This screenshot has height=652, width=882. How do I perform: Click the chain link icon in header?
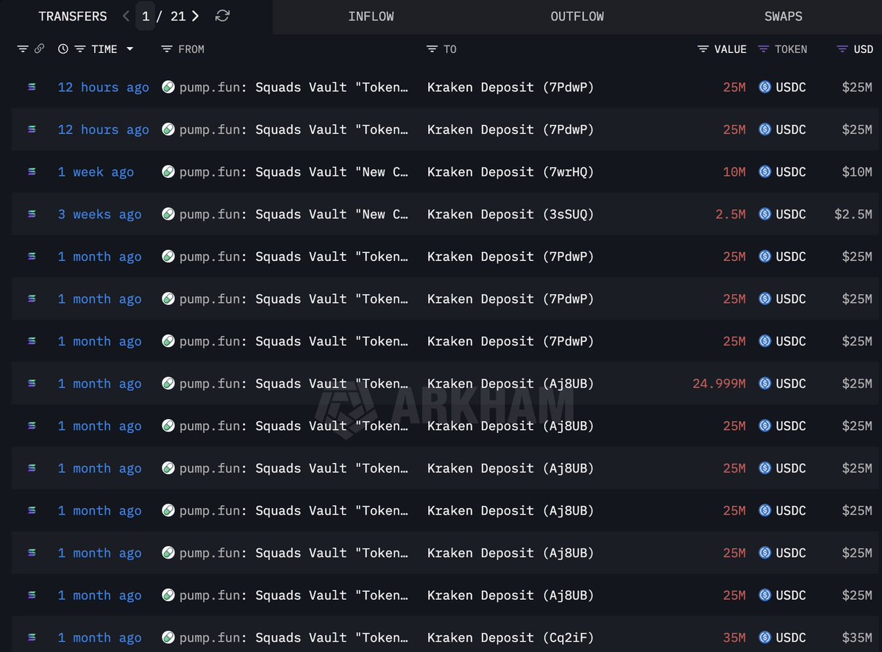coord(39,49)
